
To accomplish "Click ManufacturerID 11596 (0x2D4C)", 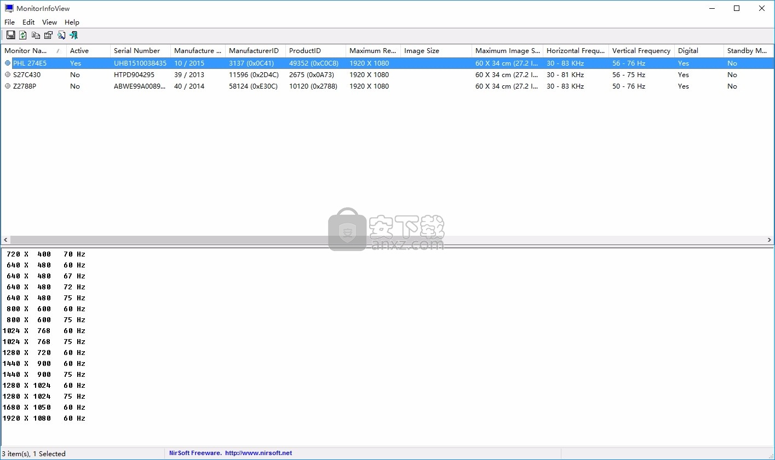I will pos(254,74).
